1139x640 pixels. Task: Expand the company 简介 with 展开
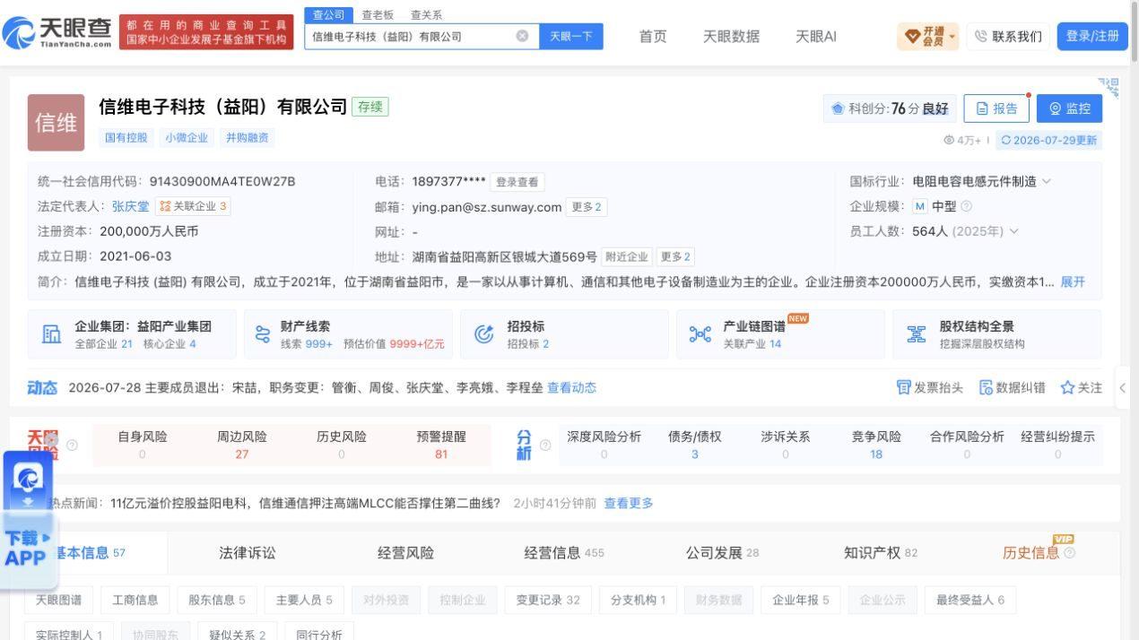coord(1073,281)
